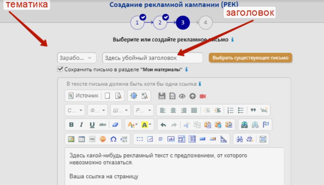This screenshot has width=324, height=185.
Task: Click the upload arrow icon
Action: (193, 96)
